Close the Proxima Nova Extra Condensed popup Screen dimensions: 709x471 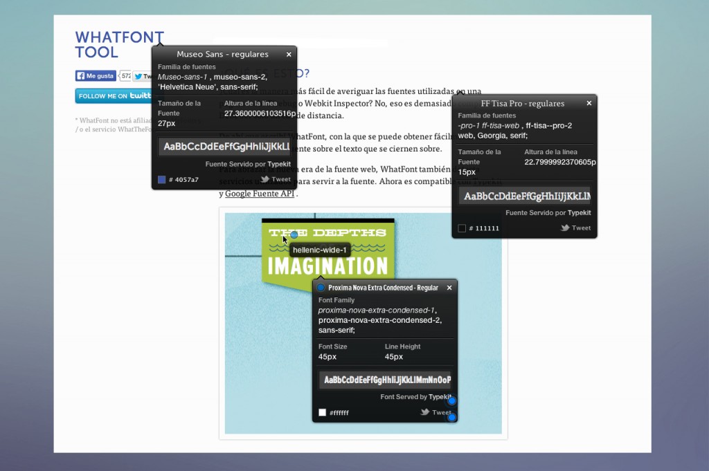[x=449, y=288]
